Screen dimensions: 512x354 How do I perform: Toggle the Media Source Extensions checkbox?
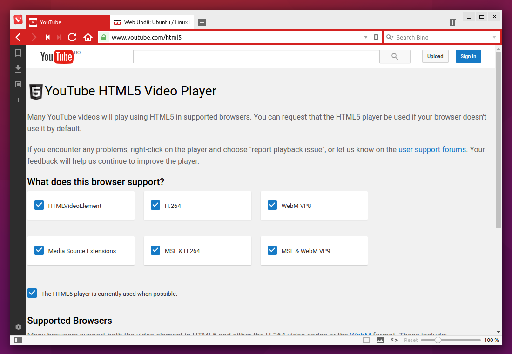[39, 250]
